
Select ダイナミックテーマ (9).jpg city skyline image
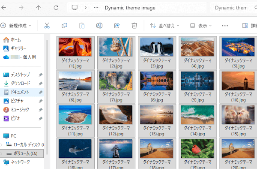[x=197, y=87]
